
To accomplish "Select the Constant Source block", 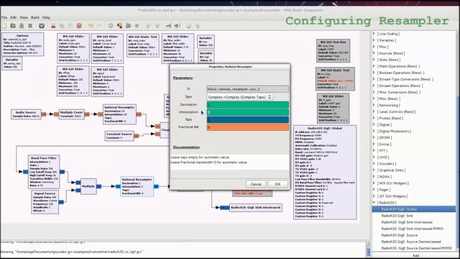I will click(x=119, y=136).
